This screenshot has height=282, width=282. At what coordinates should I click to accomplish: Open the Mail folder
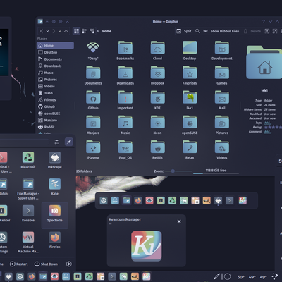tap(222, 100)
